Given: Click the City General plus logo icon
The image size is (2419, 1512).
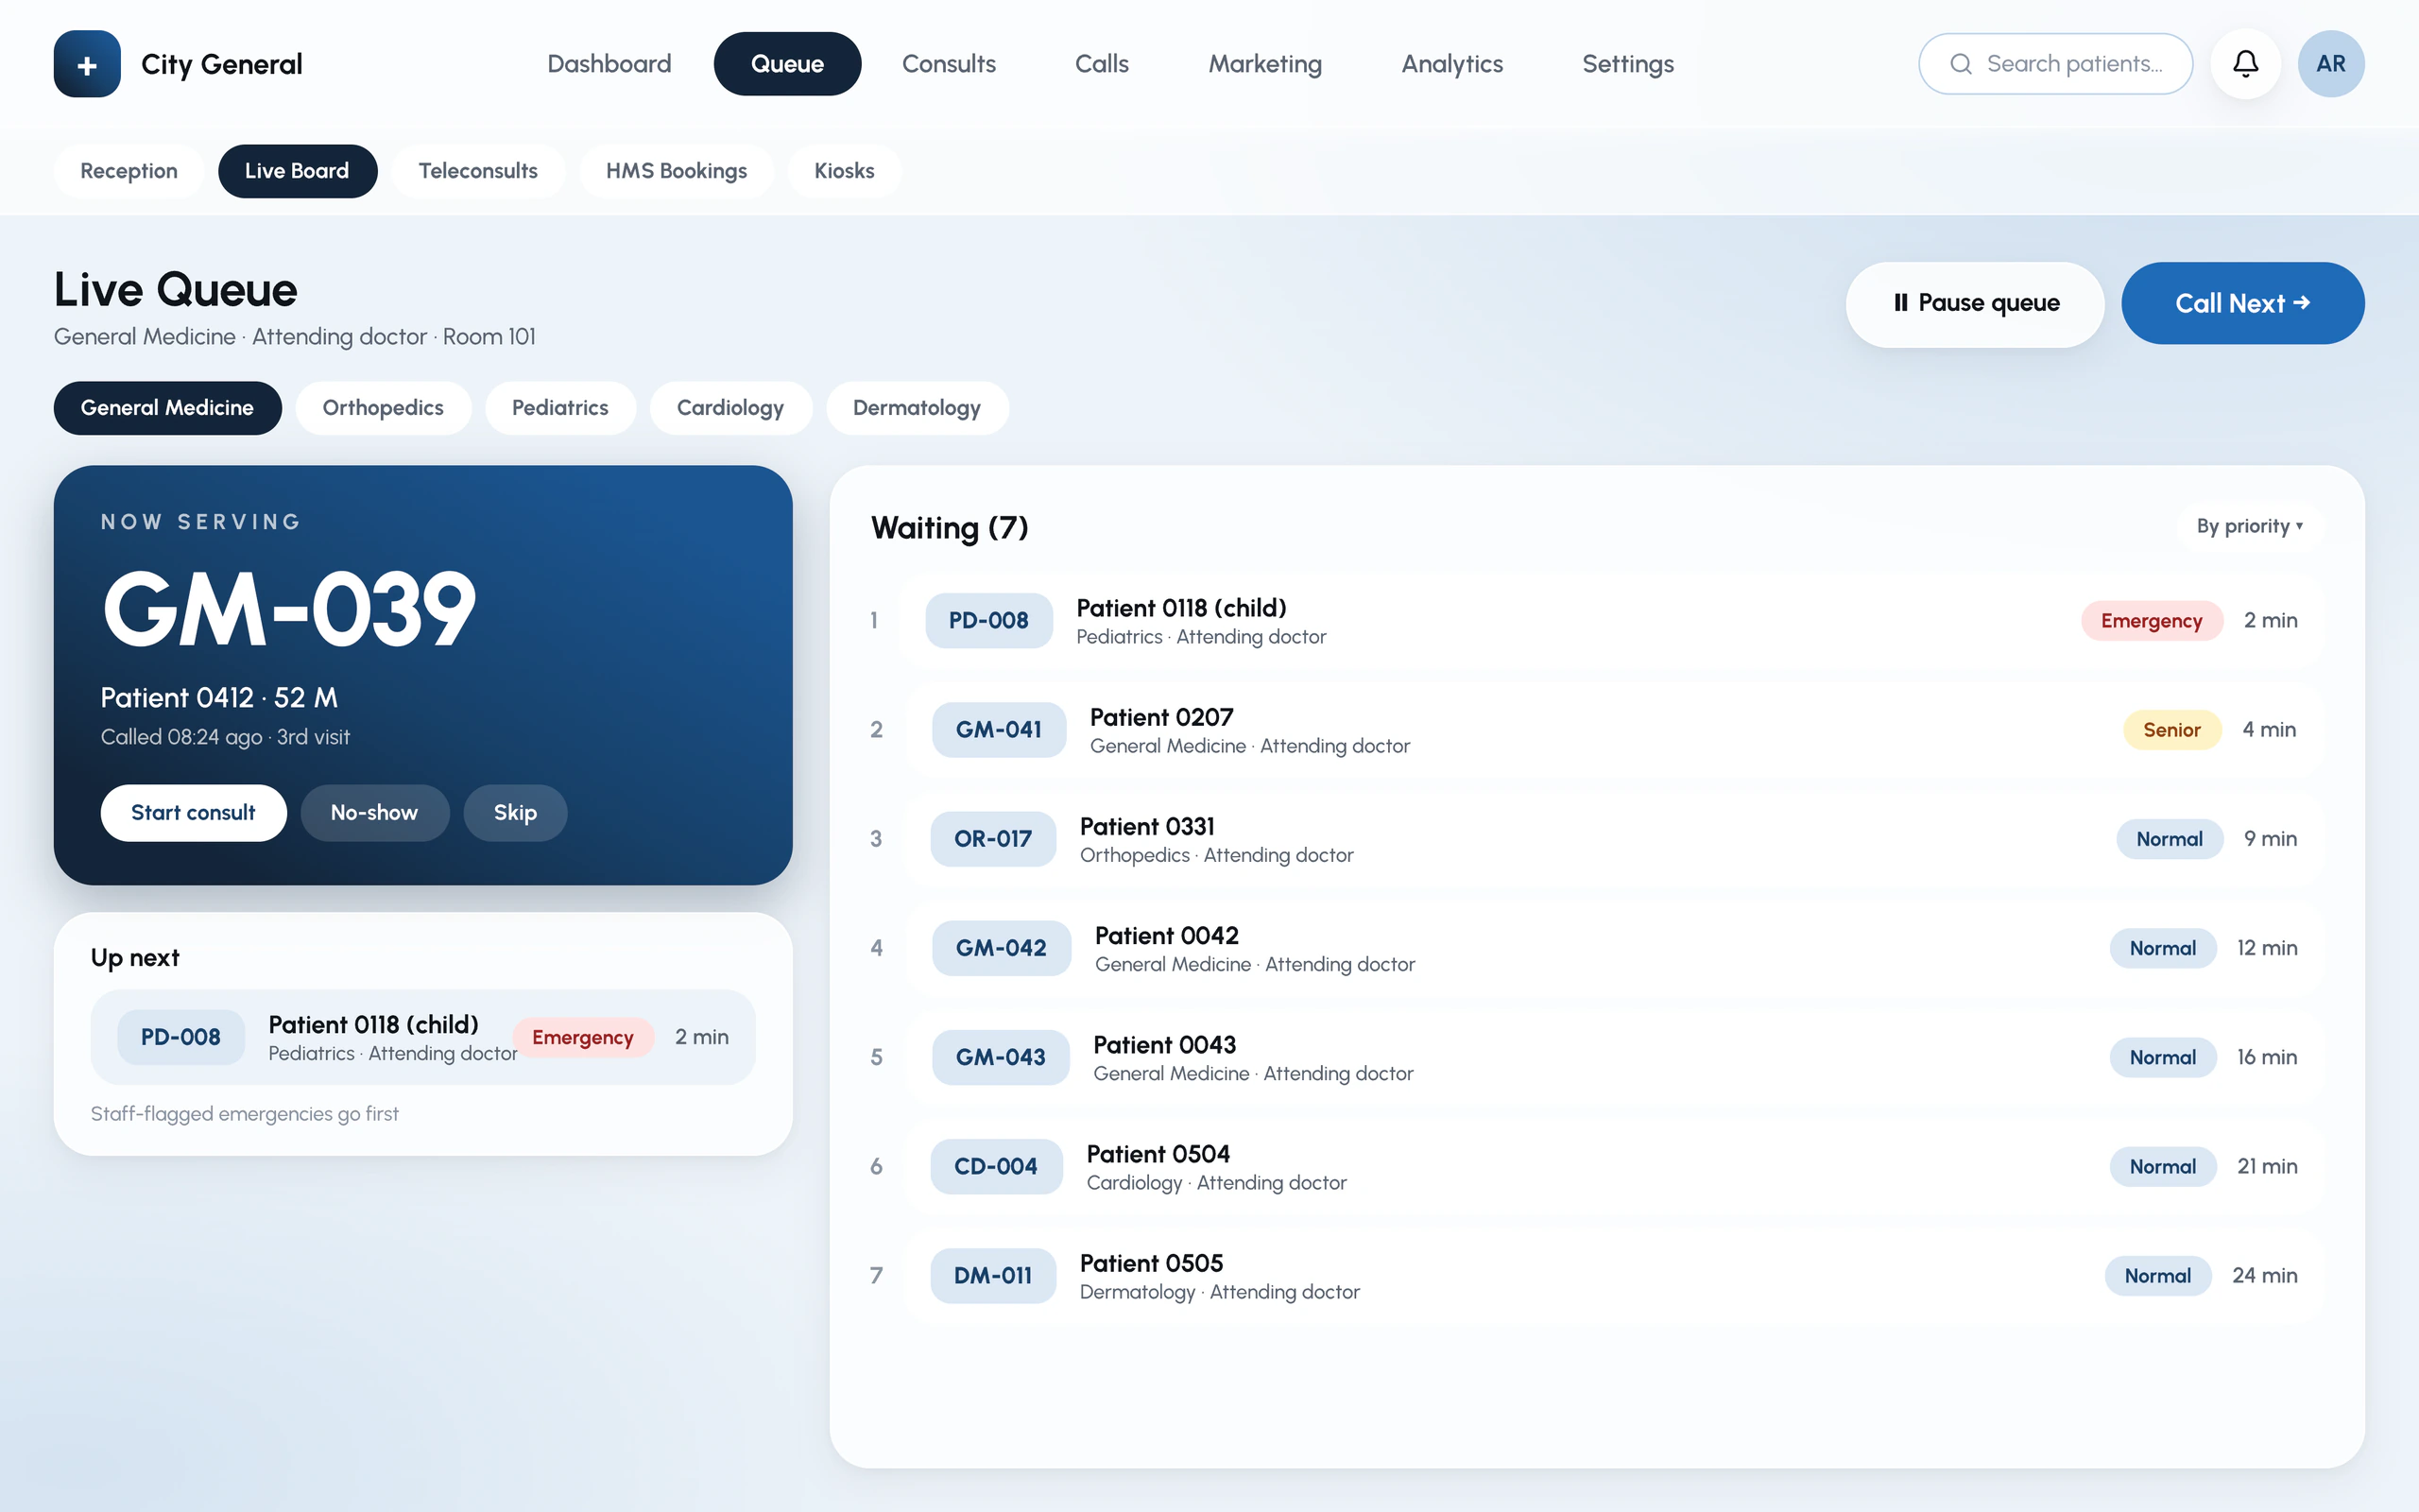Looking at the screenshot, I should point(87,64).
